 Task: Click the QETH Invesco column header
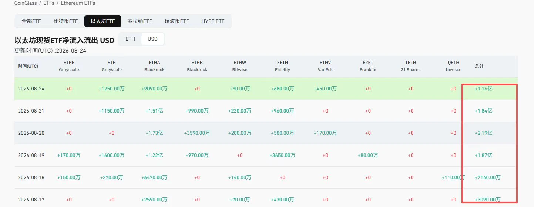[453, 66]
